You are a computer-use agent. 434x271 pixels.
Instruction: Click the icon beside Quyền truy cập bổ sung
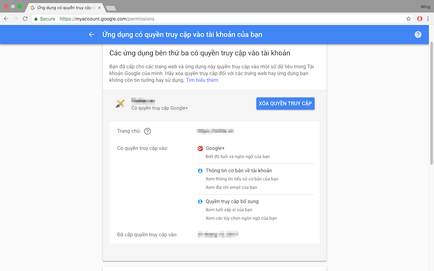pyautogui.click(x=200, y=201)
